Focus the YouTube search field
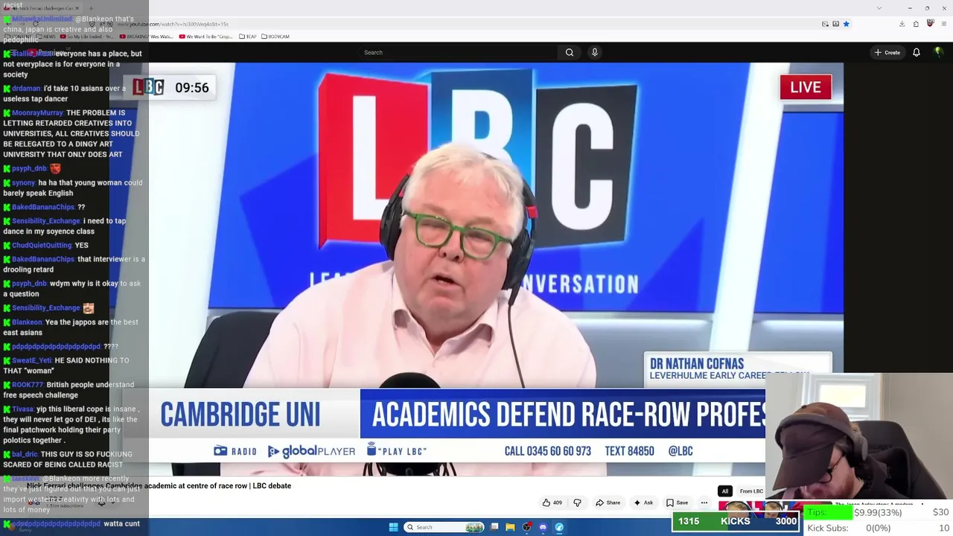 coord(458,52)
